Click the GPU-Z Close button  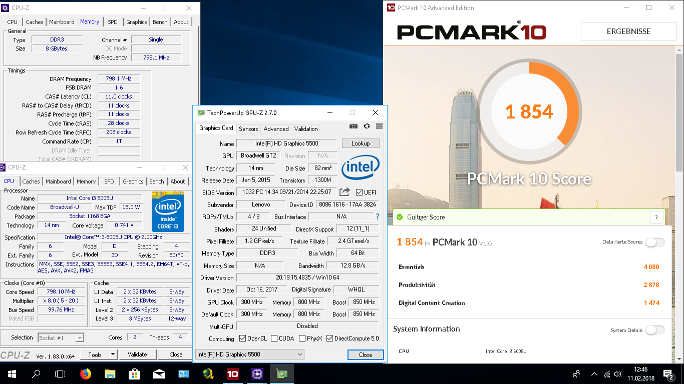tap(366, 354)
